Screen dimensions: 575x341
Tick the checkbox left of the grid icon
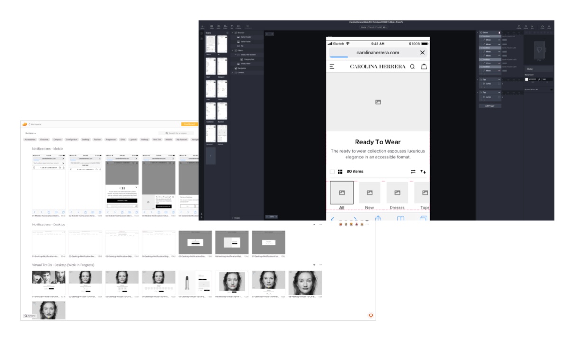[x=332, y=171]
